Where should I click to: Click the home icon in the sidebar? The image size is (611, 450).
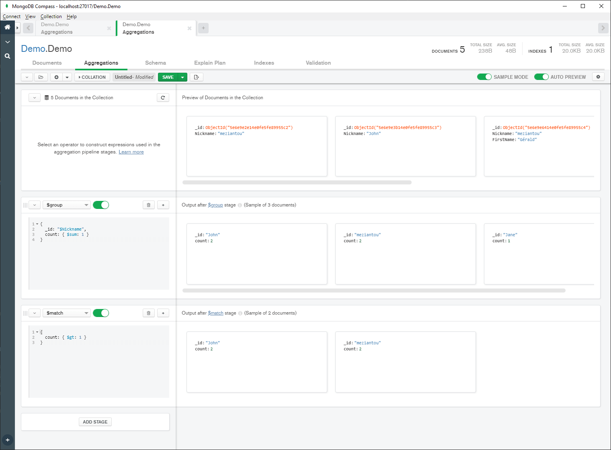(7, 27)
